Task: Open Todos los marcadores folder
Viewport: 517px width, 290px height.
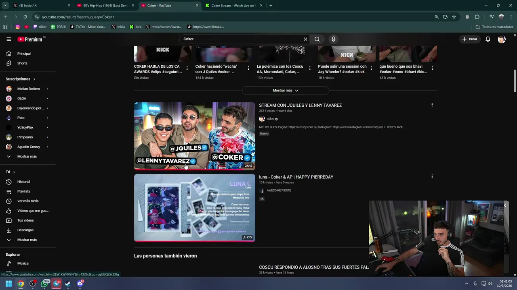Action: 494,27
